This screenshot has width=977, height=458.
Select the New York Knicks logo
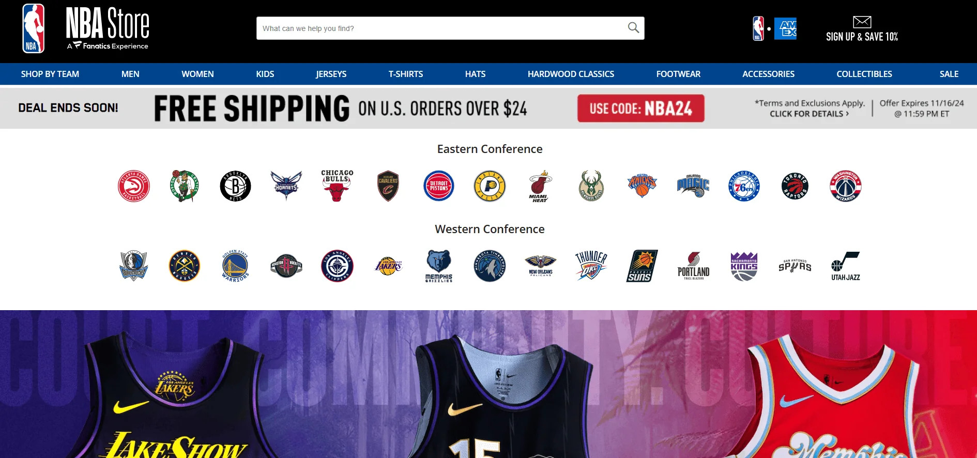click(642, 186)
